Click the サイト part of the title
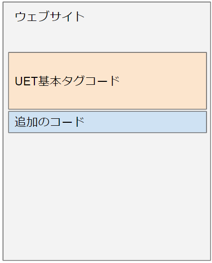Image resolution: width=212 pixels, height=263 pixels. point(67,16)
